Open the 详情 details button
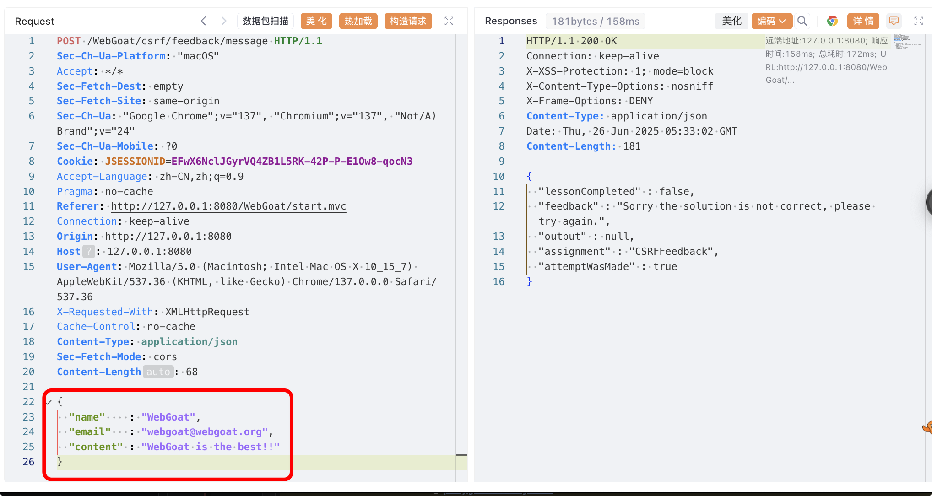The height and width of the screenshot is (496, 932). click(x=863, y=21)
